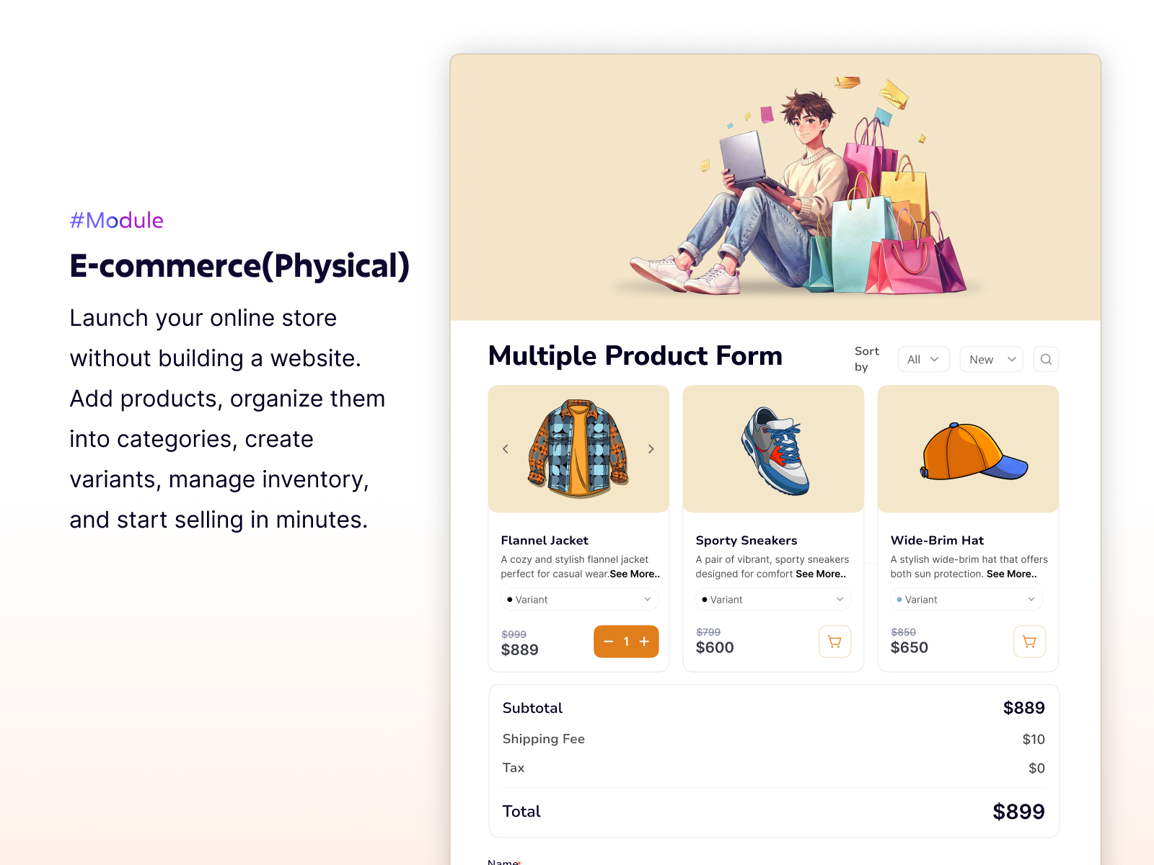Expand Flannel Jacket Variant dropdown
Image resolution: width=1154 pixels, height=865 pixels.
[580, 599]
